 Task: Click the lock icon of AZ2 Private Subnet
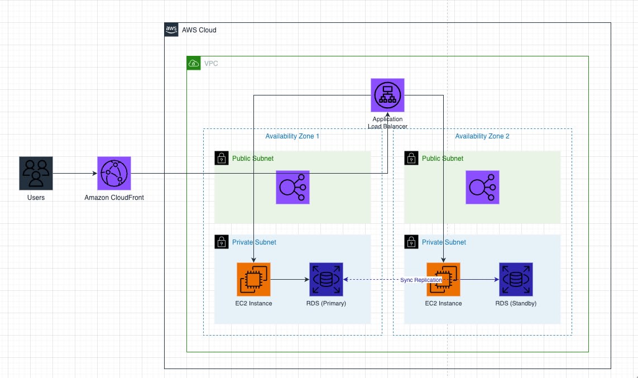[411, 242]
